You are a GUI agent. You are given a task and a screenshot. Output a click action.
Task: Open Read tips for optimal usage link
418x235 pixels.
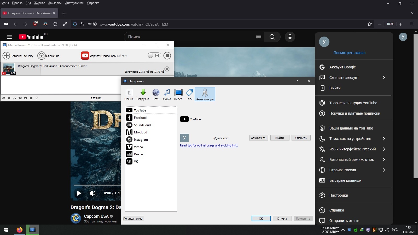(209, 145)
